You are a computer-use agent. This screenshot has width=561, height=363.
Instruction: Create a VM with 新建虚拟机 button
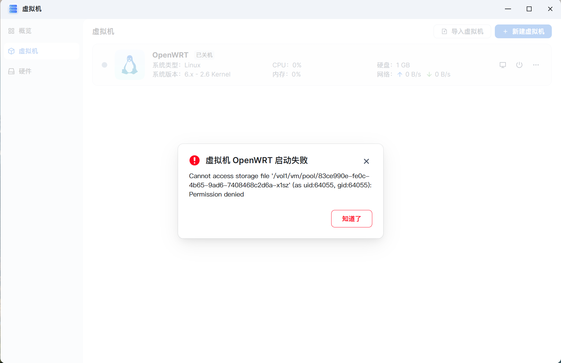pyautogui.click(x=523, y=32)
